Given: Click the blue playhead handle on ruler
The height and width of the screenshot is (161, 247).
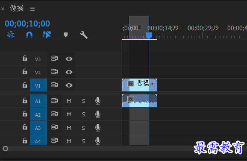Looking at the screenshot, I should (x=149, y=35).
